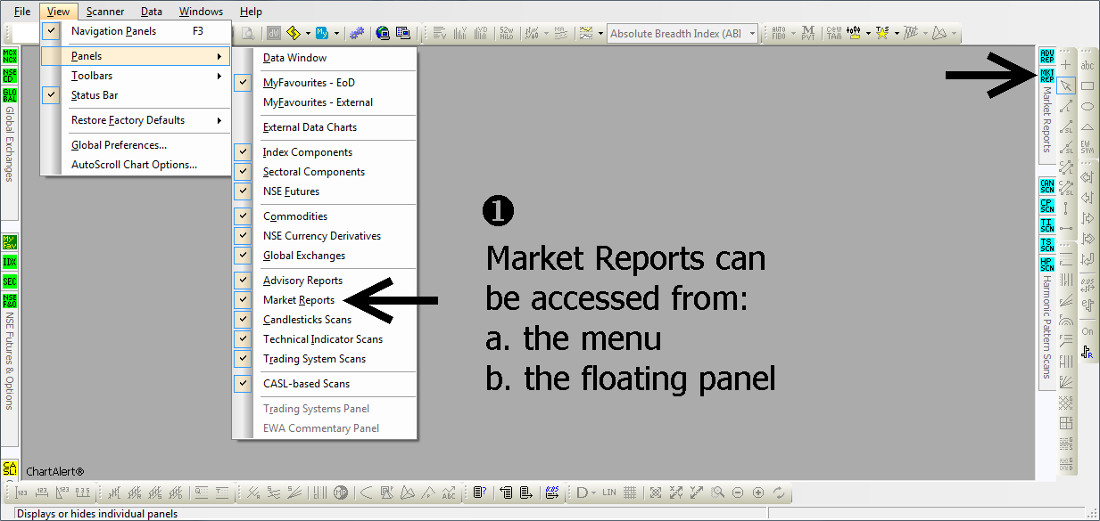Select the ellipse drawing tool
Screen dimensions: 1100x521
(1088, 106)
